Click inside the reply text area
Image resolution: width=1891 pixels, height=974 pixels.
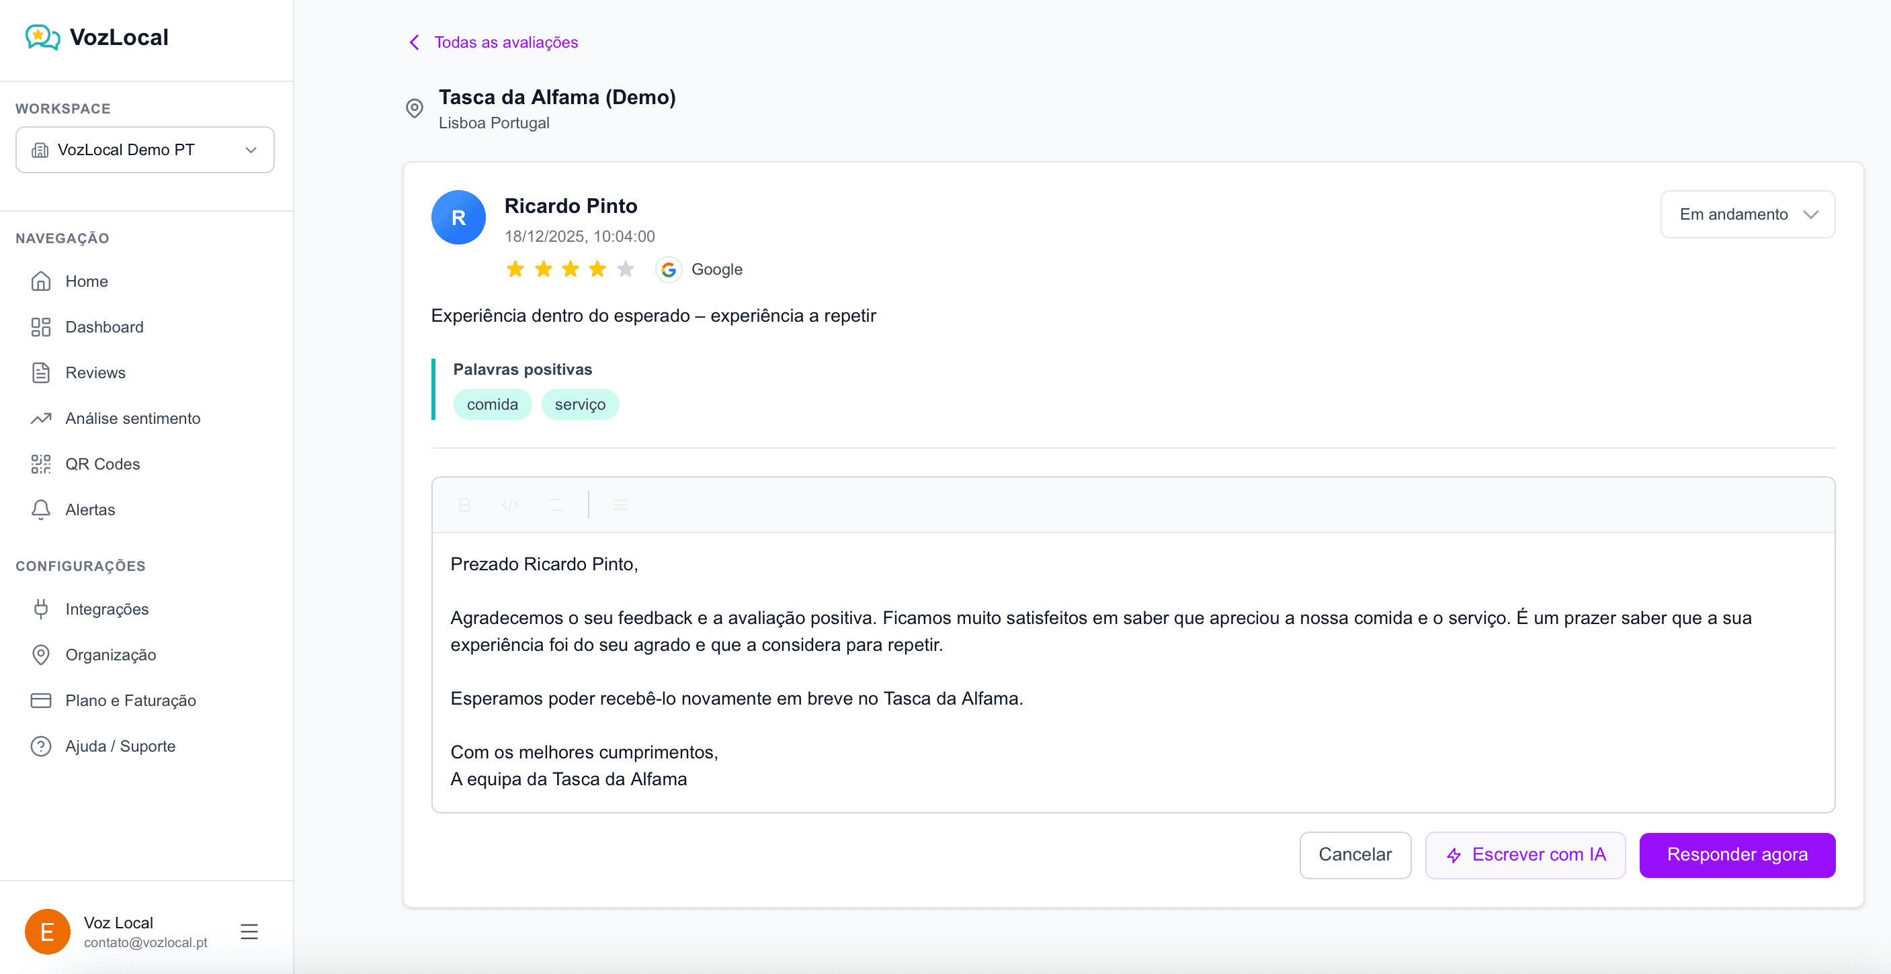(1133, 672)
